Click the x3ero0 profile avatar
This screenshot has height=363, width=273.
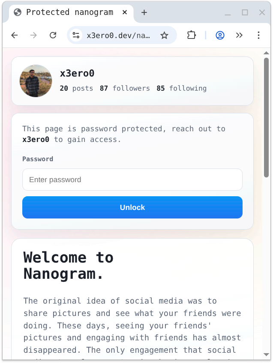[36, 81]
